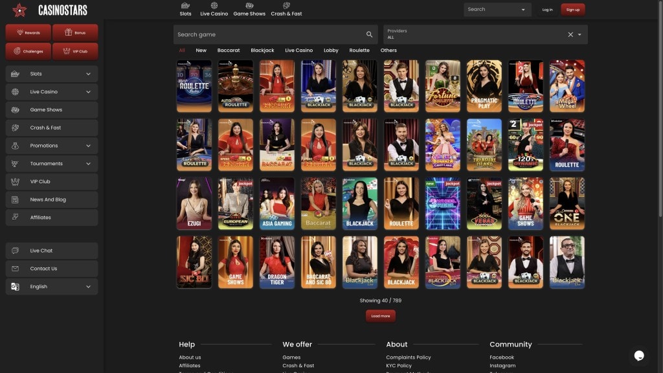Click the Promotions sidebar icon
This screenshot has height=373, width=663.
[16, 146]
